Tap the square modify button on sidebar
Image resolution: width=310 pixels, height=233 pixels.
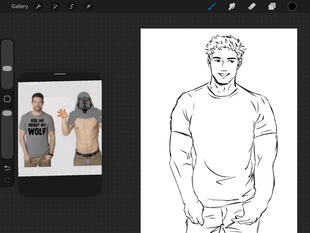[7, 99]
